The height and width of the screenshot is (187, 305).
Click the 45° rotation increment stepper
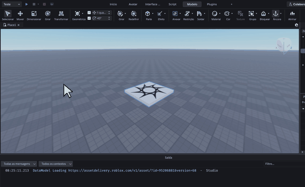(109, 18)
